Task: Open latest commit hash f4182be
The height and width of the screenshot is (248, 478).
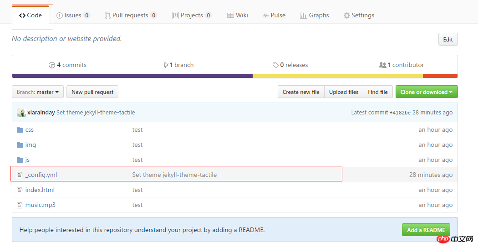Action: click(x=400, y=113)
